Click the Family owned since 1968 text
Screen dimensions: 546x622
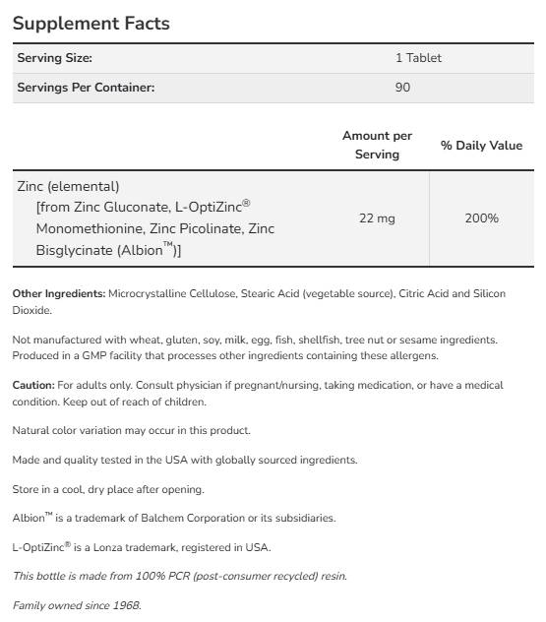pos(77,605)
